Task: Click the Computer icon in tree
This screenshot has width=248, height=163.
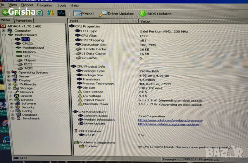Action: pos(10,30)
